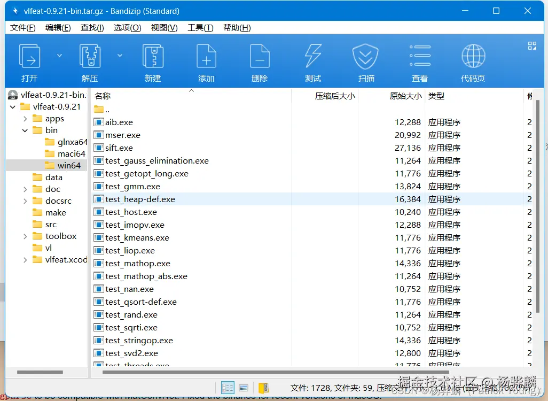Open the 编辑(E) menu
This screenshot has width=548, height=401.
(58, 28)
